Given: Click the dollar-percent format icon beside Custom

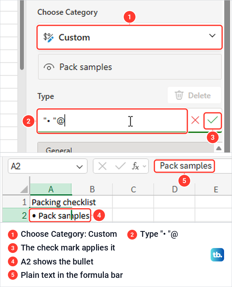Looking at the screenshot, I should [49, 37].
